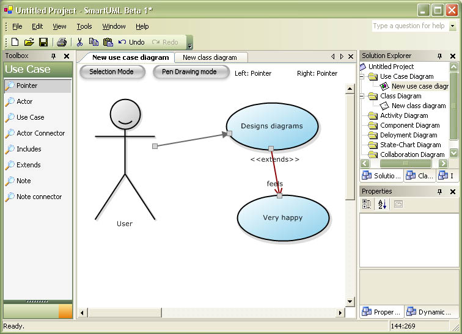
Task: Click Alphabetical sort icon in Properties
Action: (382, 204)
